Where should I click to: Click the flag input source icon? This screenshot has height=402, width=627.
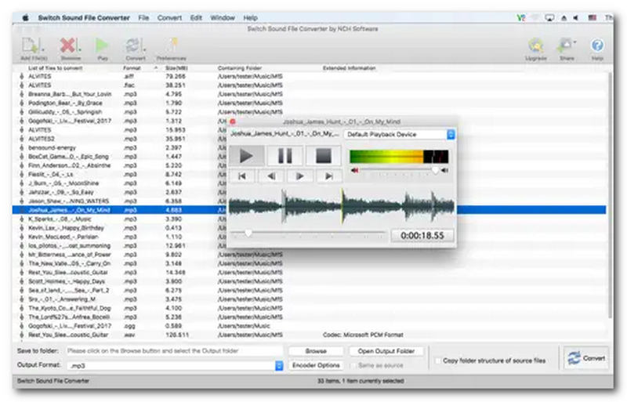tap(593, 17)
